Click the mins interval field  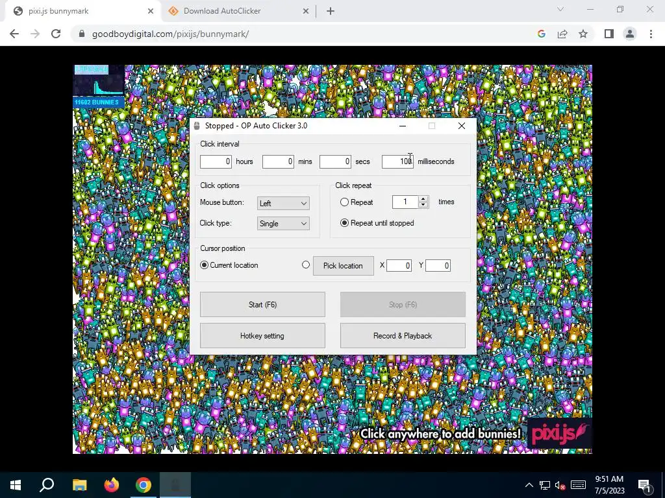(x=278, y=161)
